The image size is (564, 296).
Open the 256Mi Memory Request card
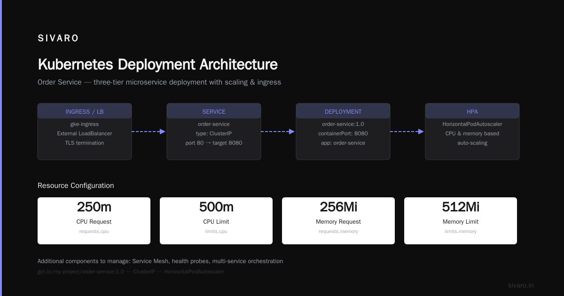338,221
